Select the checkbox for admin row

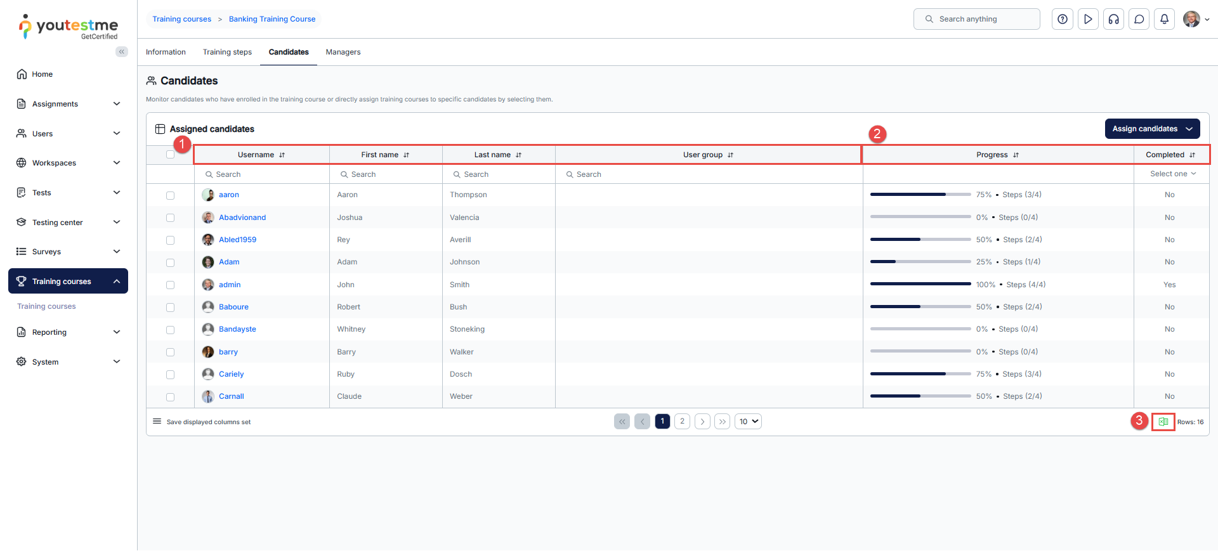pos(170,285)
